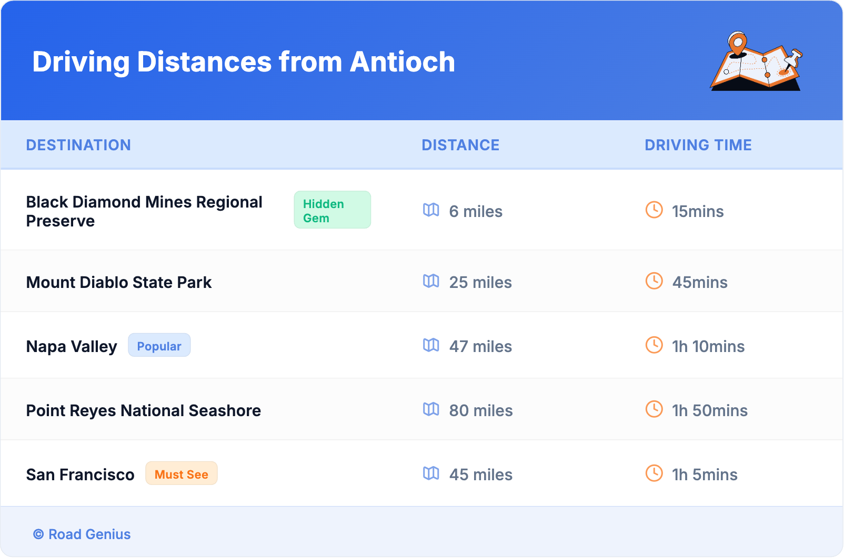Image resolution: width=844 pixels, height=558 pixels.
Task: Click the map icon beside 6 miles
Action: [431, 210]
